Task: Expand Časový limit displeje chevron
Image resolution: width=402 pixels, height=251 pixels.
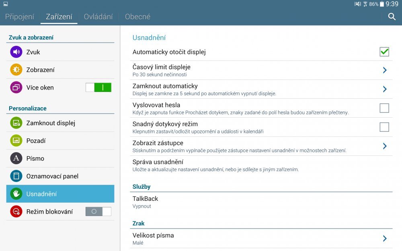Action: [384, 70]
